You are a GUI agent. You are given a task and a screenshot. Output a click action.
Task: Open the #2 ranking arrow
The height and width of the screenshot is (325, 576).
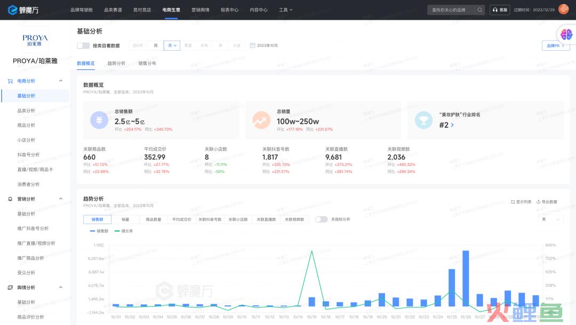pos(452,125)
